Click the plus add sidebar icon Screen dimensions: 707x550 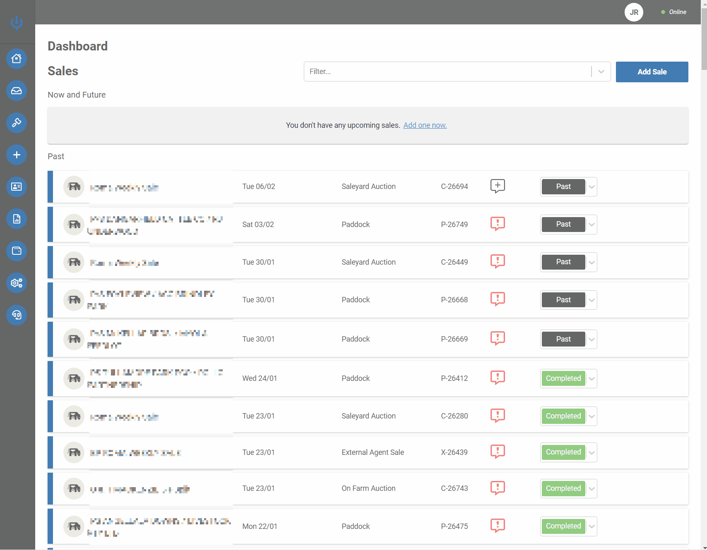tap(17, 155)
